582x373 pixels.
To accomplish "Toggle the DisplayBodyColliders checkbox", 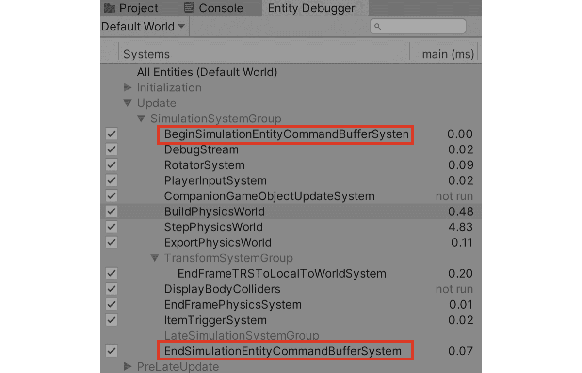I will [x=112, y=289].
